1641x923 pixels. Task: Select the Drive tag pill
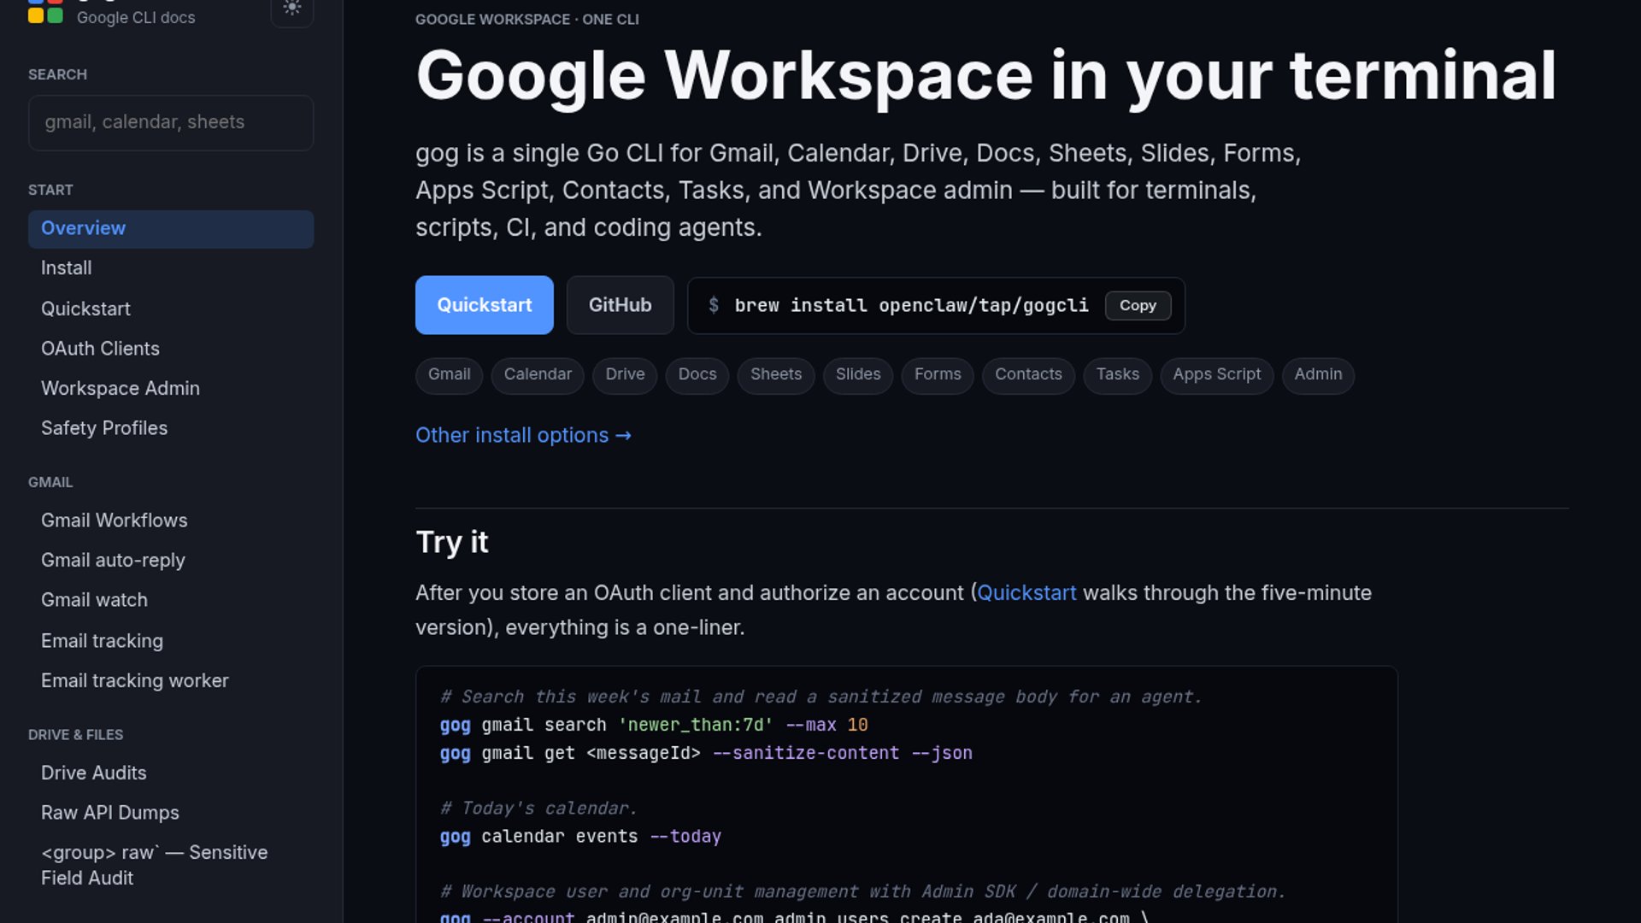tap(626, 375)
